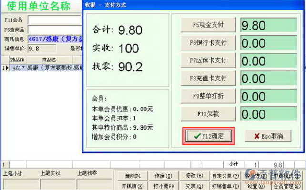The width and height of the screenshot is (306, 190).
Task: Select F8充值卡支付 stored-value card payment
Action: (x=208, y=79)
